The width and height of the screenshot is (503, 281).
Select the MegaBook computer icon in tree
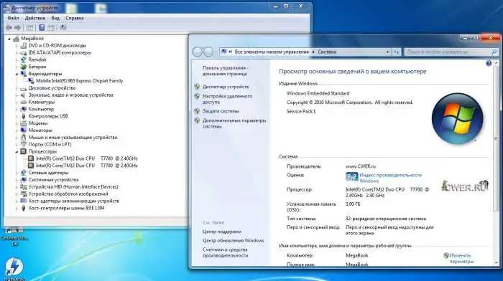[16, 39]
